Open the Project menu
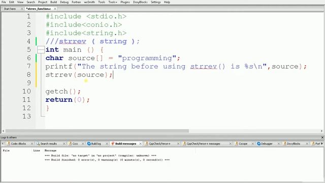 (43, 2)
